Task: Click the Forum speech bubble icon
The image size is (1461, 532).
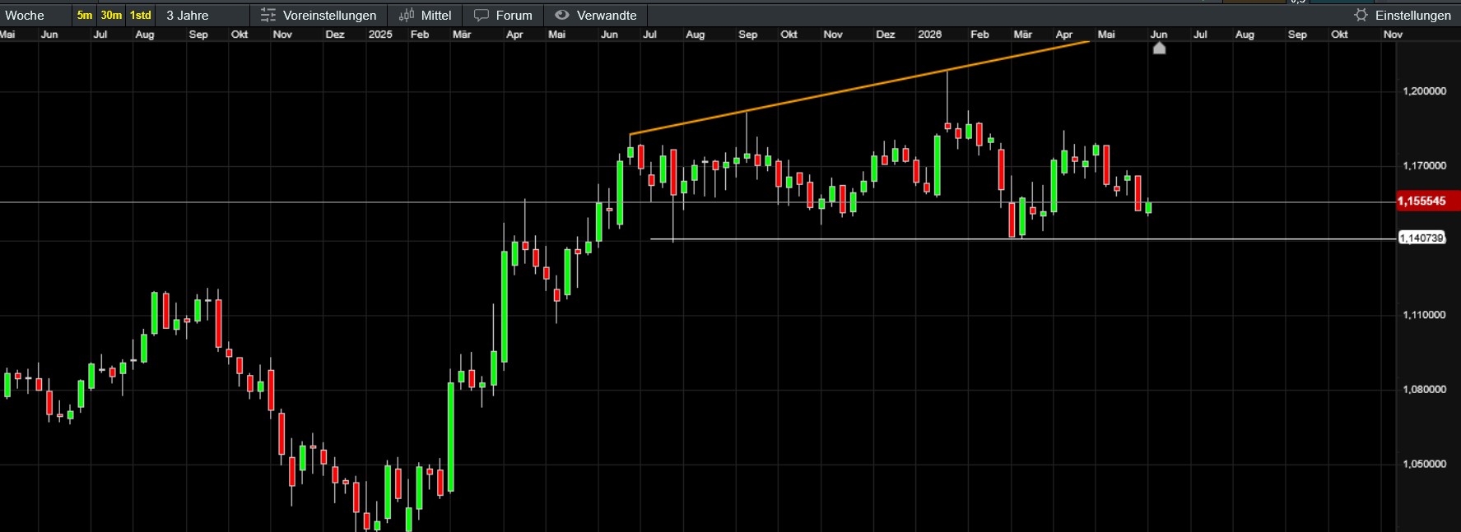Action: [x=482, y=16]
